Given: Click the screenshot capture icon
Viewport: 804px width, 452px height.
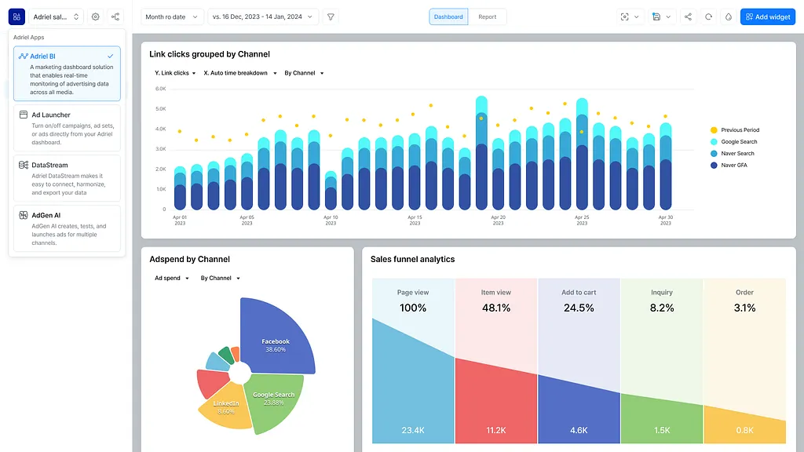Looking at the screenshot, I should coord(625,16).
